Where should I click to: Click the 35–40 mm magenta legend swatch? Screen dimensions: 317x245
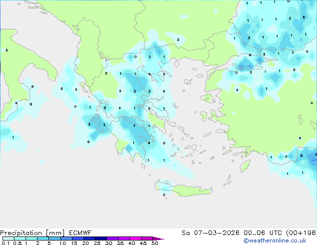pos(124,238)
